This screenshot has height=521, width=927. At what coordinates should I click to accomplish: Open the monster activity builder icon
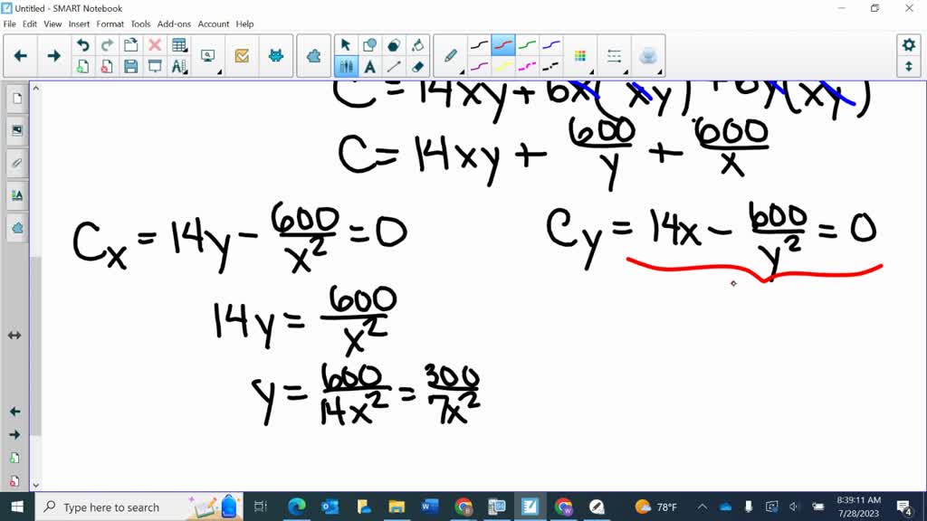click(275, 56)
